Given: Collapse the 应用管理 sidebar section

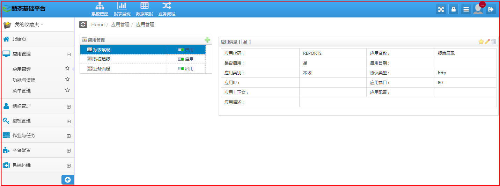Looking at the screenshot, I should [69, 54].
